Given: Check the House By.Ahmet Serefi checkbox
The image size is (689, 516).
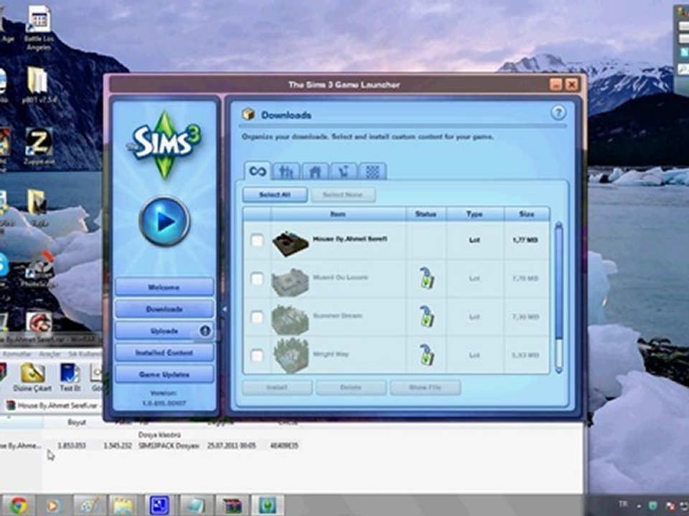Looking at the screenshot, I should (x=257, y=240).
